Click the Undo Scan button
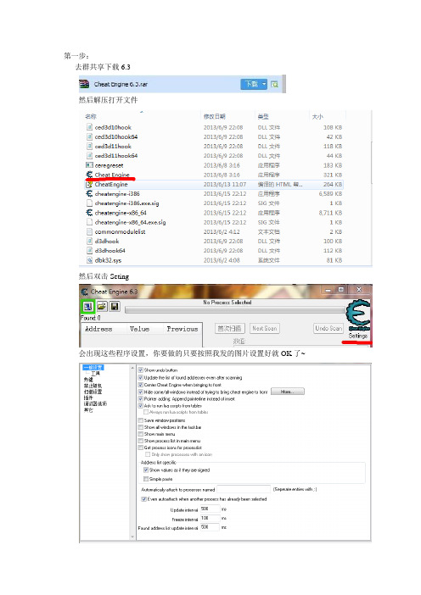The width and height of the screenshot is (421, 595). pyautogui.click(x=328, y=328)
